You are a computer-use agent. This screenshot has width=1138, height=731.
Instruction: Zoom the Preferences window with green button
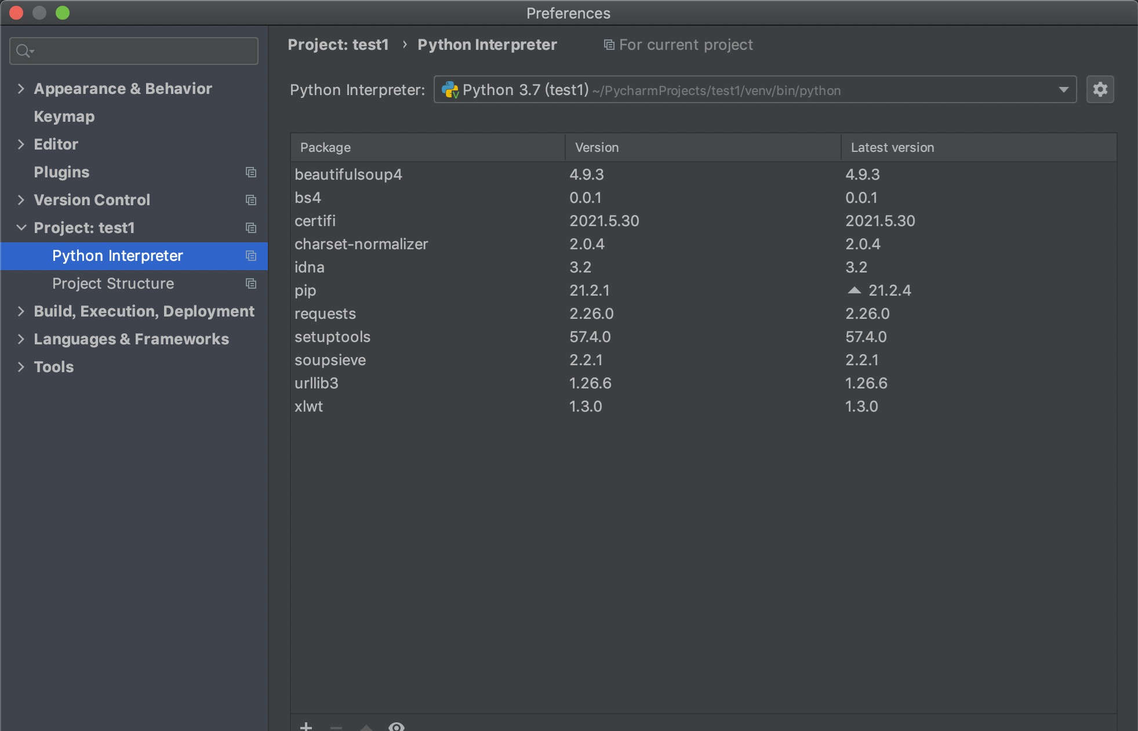pos(63,13)
